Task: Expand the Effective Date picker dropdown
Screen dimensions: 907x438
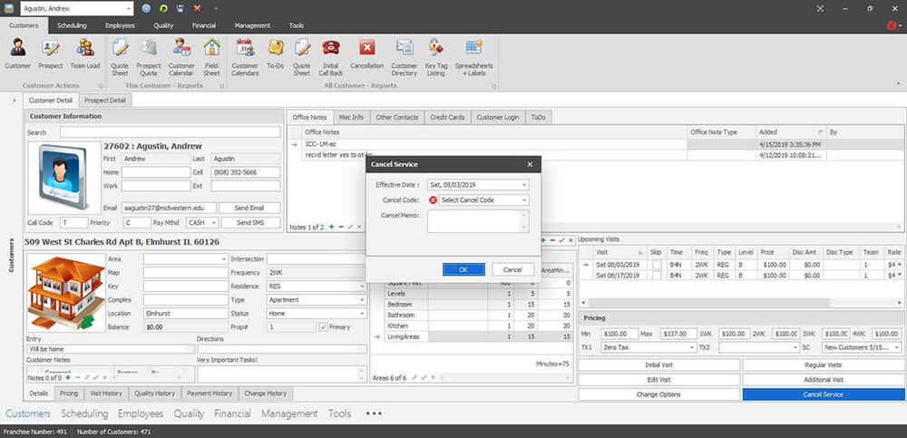Action: click(523, 185)
